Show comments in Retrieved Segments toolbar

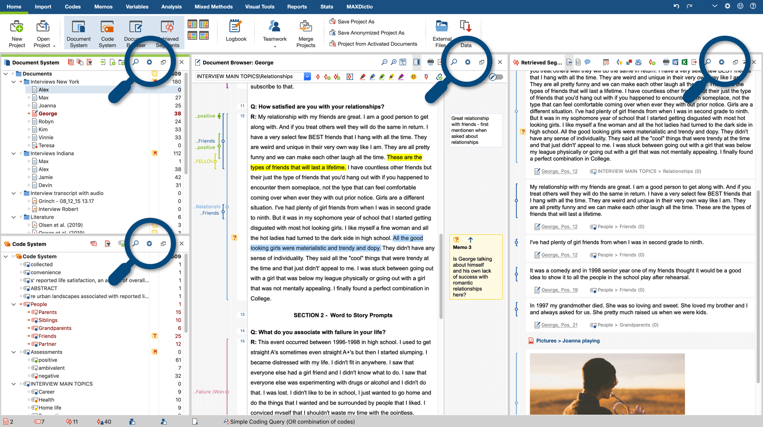click(x=588, y=62)
